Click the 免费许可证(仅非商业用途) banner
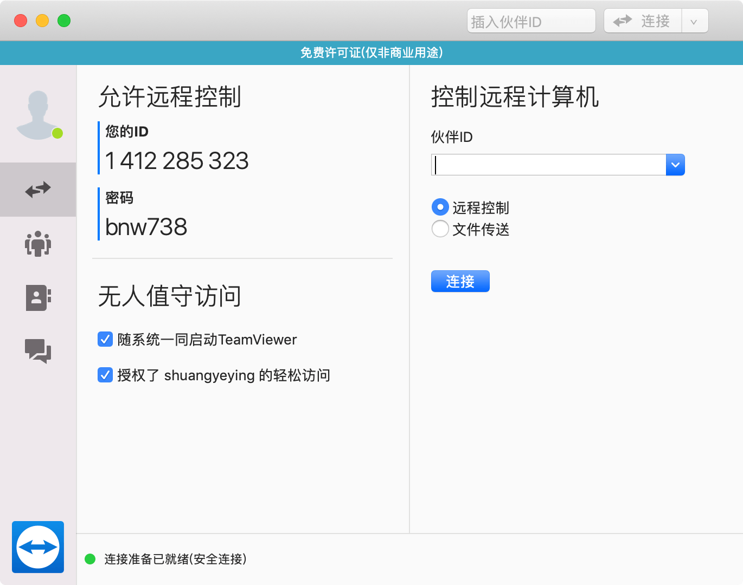The width and height of the screenshot is (743, 585). 371,53
